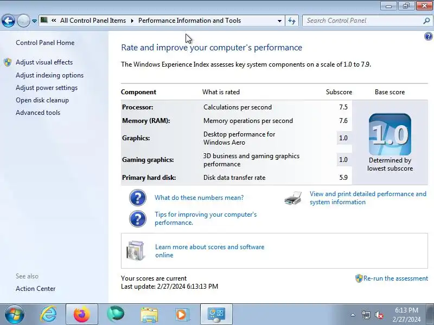Click question icon beside Tips for improving
Viewport: 434px width, 325px height.
[138, 219]
